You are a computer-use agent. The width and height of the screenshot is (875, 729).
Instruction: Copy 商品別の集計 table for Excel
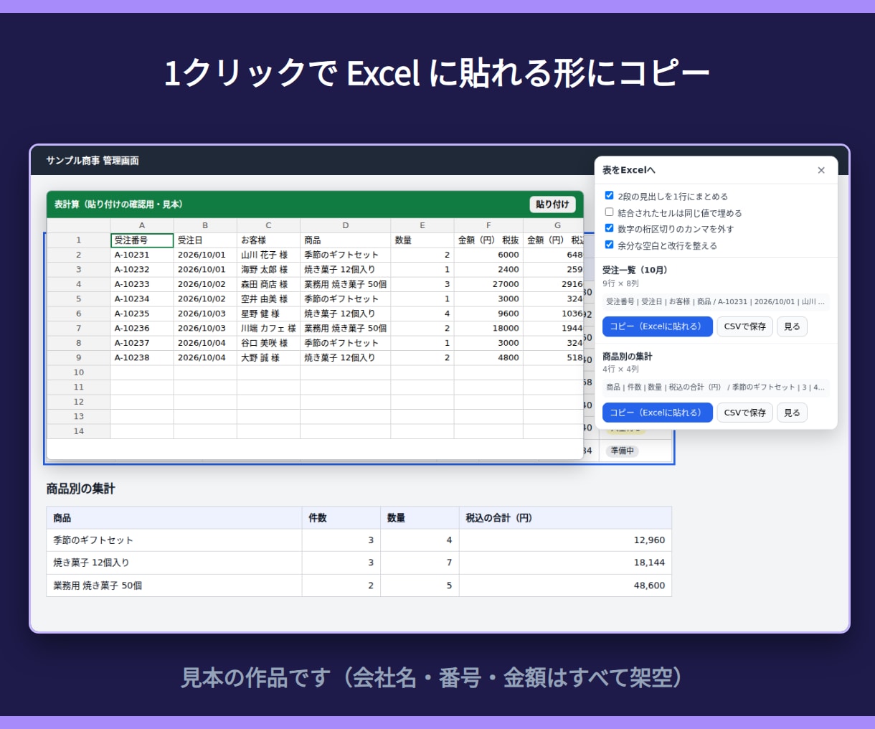click(657, 413)
